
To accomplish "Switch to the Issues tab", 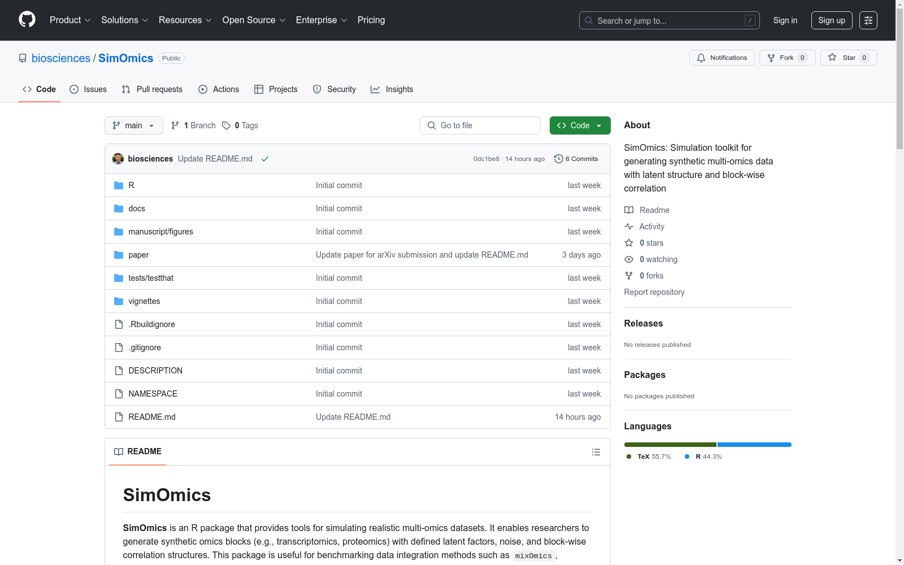I will click(88, 89).
